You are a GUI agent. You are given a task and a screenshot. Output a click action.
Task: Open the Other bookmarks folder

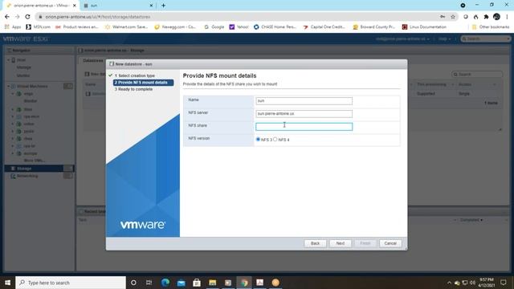tap(491, 26)
